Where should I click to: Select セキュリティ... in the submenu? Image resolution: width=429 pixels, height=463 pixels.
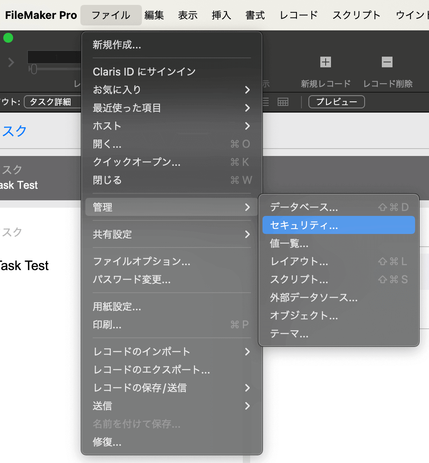[339, 225]
